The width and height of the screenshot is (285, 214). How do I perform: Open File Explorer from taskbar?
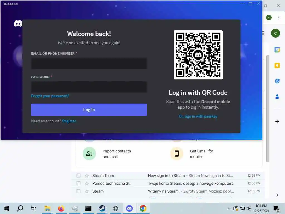[x=47, y=208]
